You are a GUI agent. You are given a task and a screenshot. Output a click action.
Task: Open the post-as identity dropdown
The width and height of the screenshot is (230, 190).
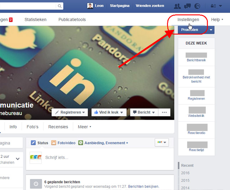click(x=162, y=142)
